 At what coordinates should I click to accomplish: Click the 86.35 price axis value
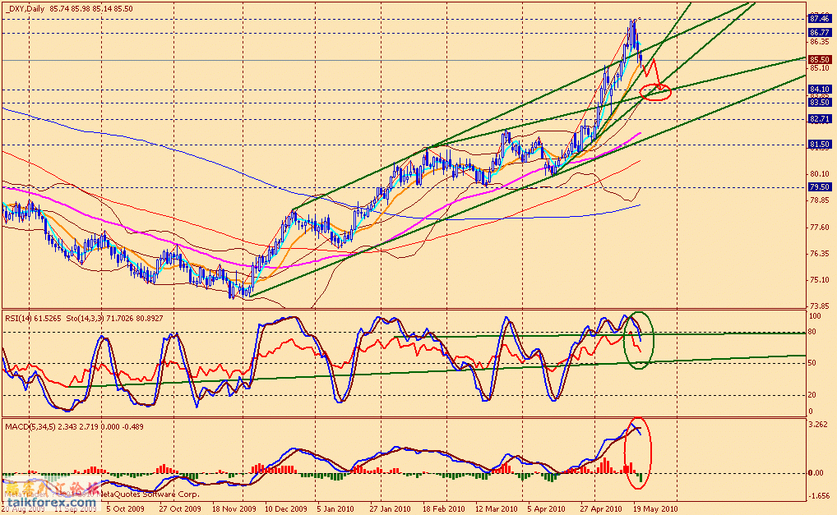tap(820, 42)
